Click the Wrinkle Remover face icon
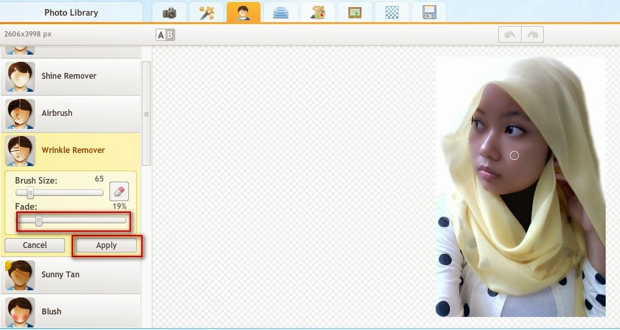The image size is (620, 330). click(x=20, y=151)
